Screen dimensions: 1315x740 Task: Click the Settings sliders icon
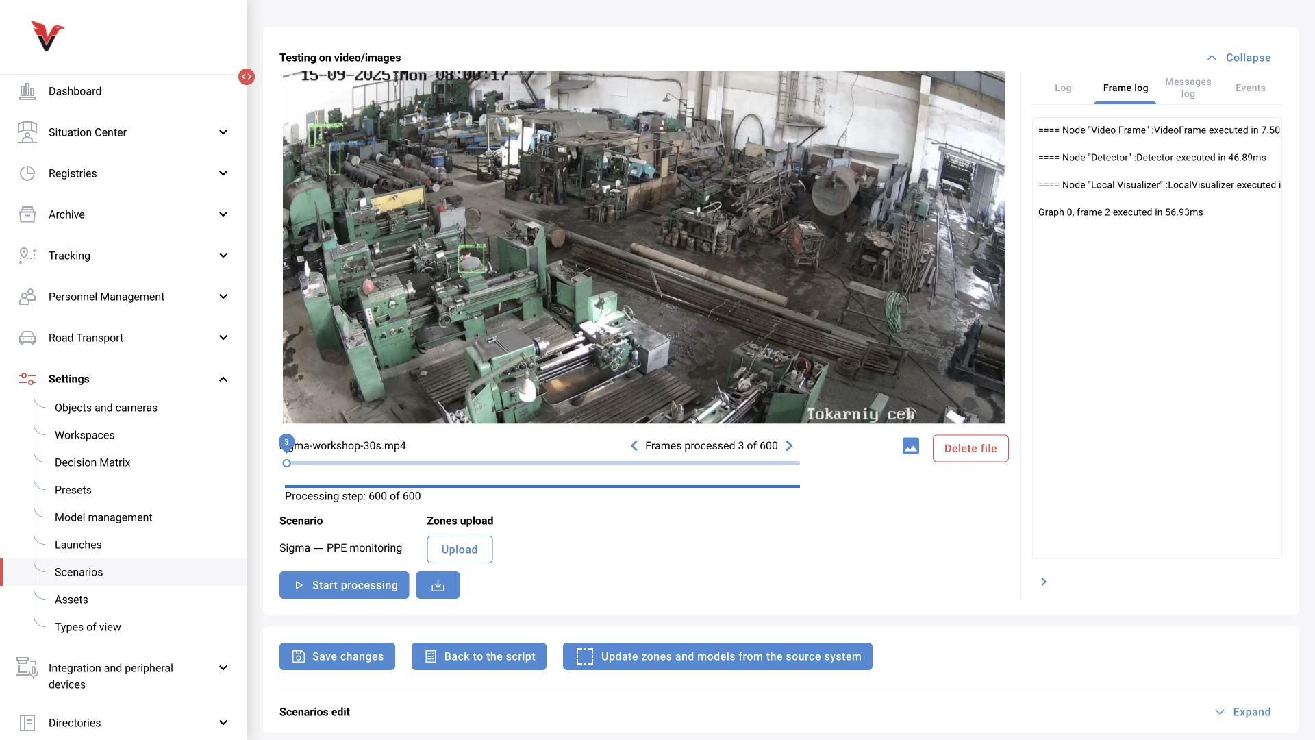point(27,379)
